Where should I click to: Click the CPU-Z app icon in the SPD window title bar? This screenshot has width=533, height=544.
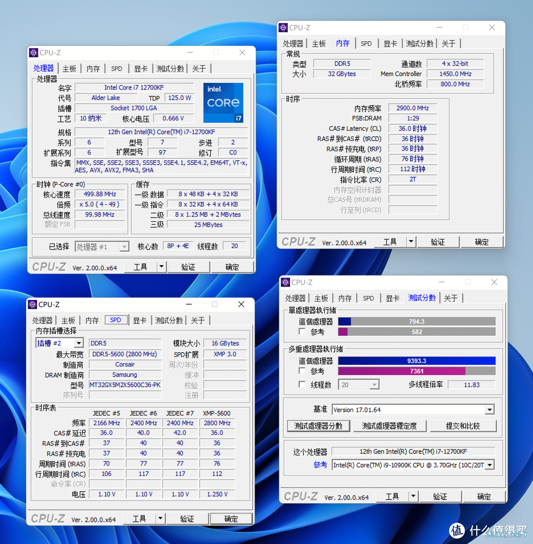pyautogui.click(x=33, y=305)
